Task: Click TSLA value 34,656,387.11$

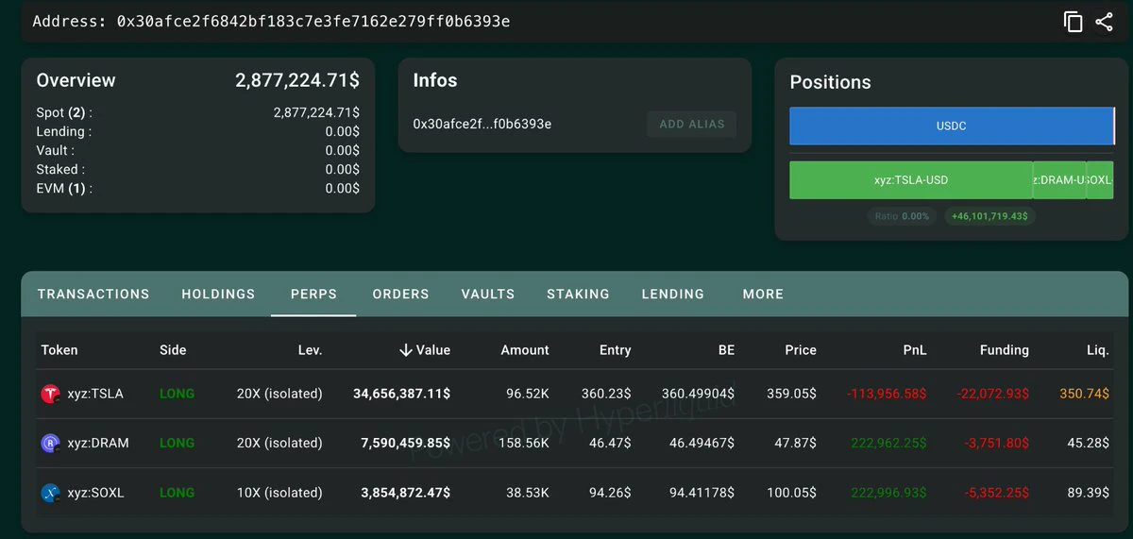Action: (401, 394)
